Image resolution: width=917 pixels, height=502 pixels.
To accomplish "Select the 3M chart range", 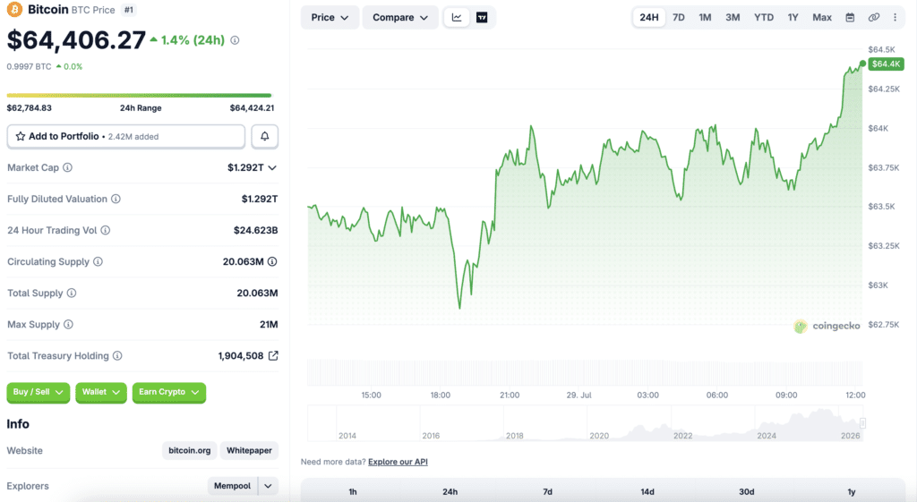I will pos(733,18).
